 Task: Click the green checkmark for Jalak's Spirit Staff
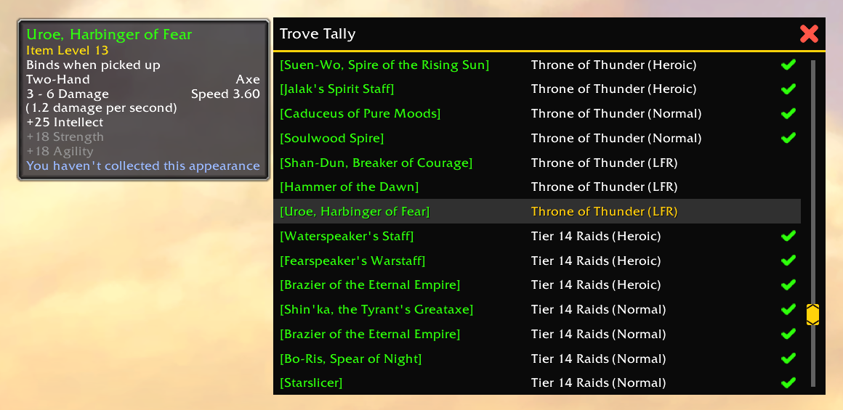coord(788,89)
